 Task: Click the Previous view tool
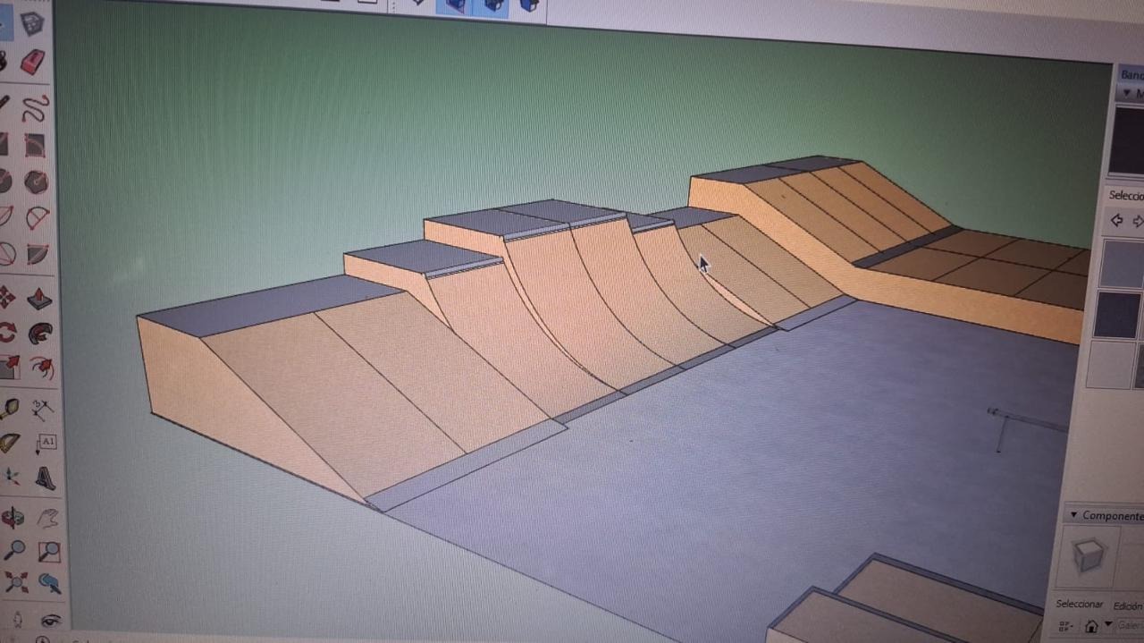(49, 584)
